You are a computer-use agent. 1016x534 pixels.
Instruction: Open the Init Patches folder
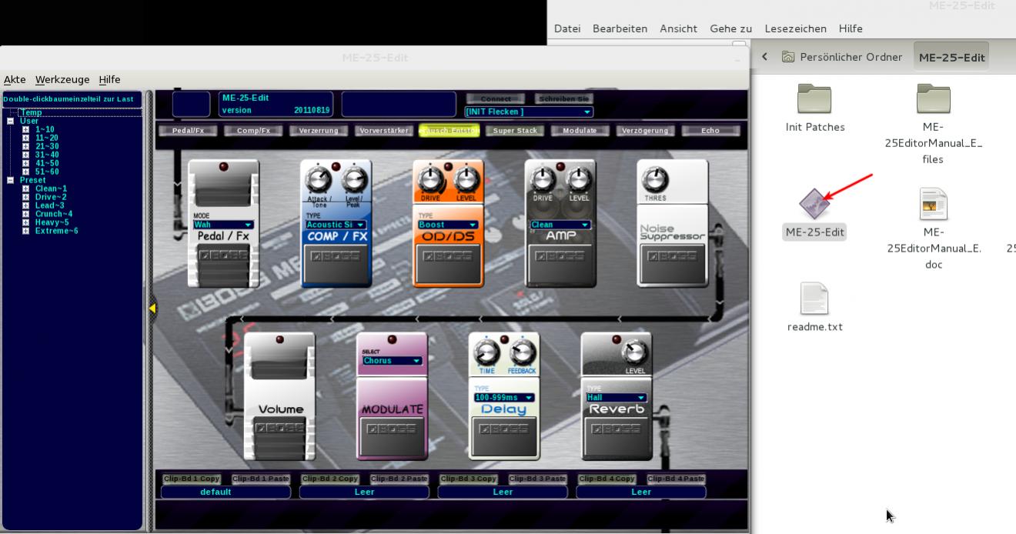(x=814, y=98)
